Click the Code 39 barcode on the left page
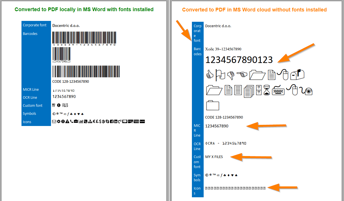The width and height of the screenshot is (344, 201). click(x=84, y=39)
